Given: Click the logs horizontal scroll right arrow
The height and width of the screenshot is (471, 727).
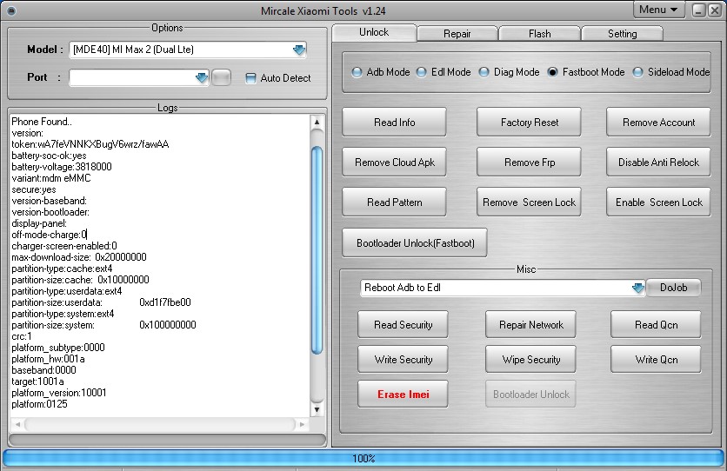Looking at the screenshot, I should click(303, 424).
